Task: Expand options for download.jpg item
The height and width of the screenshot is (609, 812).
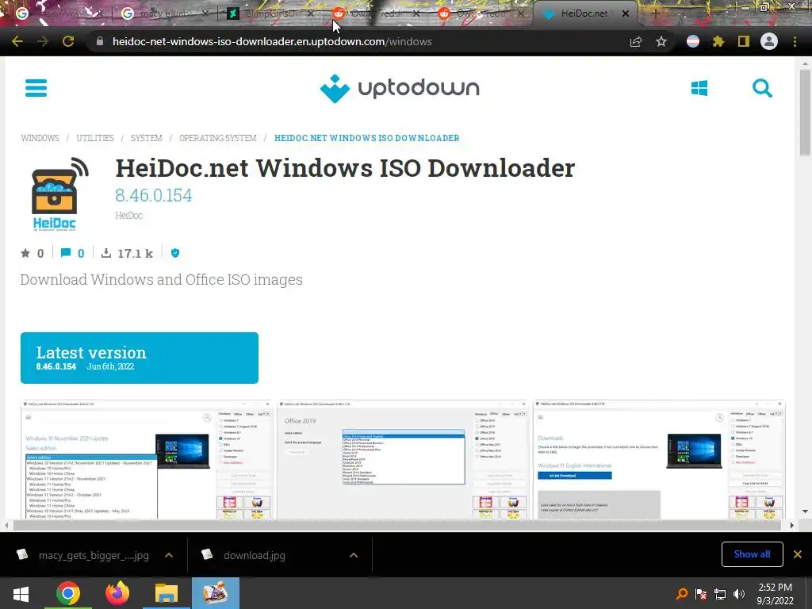Action: [354, 555]
